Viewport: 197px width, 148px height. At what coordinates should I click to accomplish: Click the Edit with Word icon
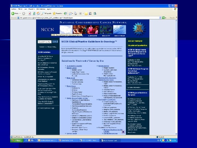click(80, 13)
